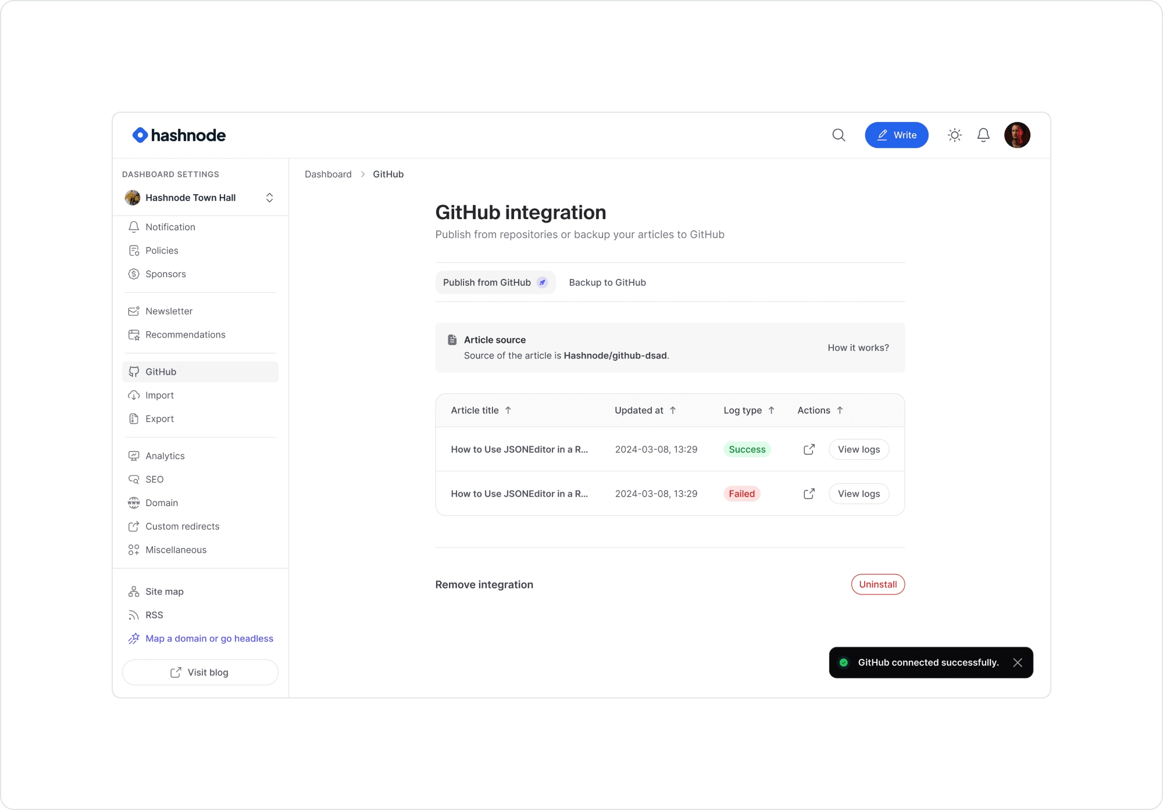The image size is (1163, 810).
Task: Dismiss the GitHub connected toast
Action: click(1018, 662)
